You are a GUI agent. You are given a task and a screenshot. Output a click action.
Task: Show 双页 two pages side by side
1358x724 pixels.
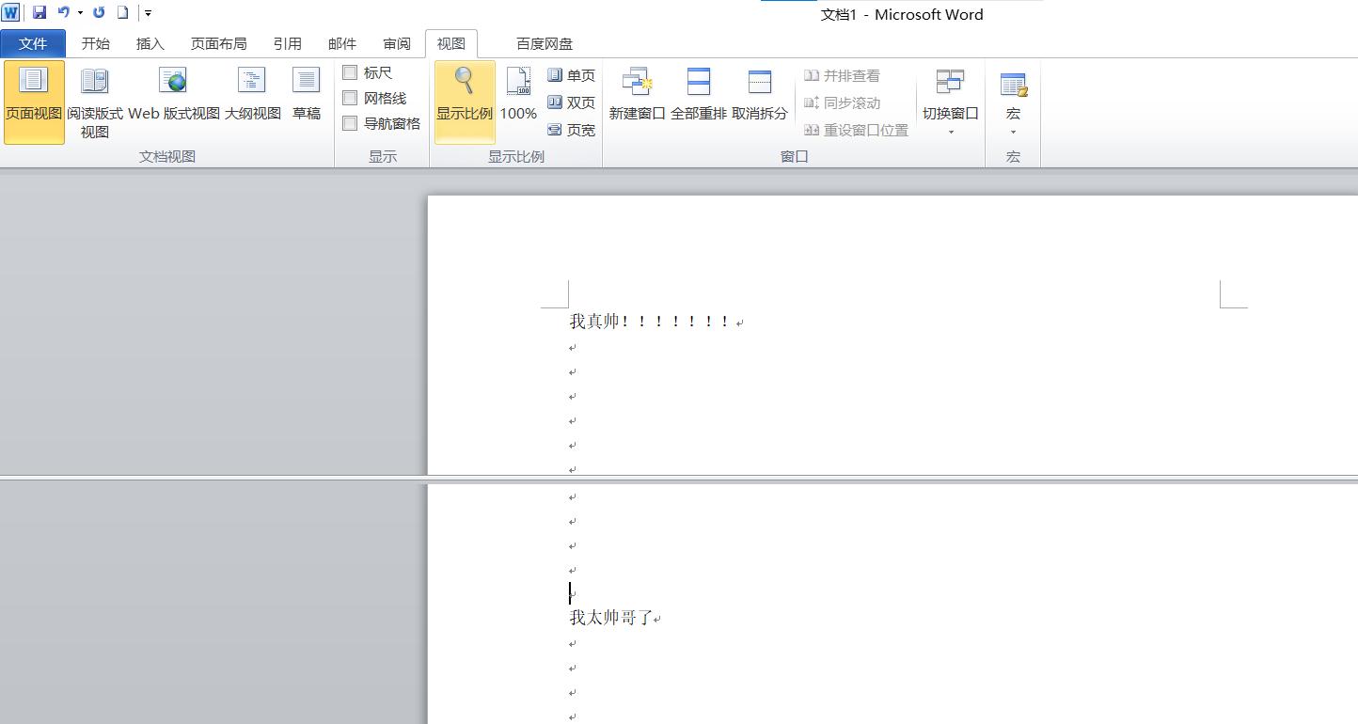click(572, 102)
